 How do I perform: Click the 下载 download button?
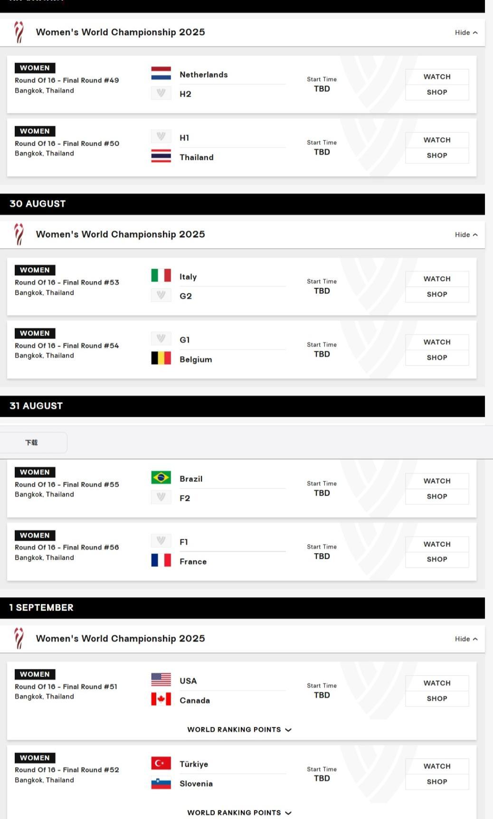(x=31, y=442)
